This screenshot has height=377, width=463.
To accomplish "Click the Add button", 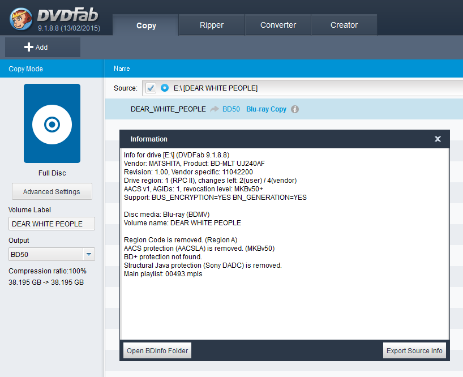I will [x=42, y=47].
